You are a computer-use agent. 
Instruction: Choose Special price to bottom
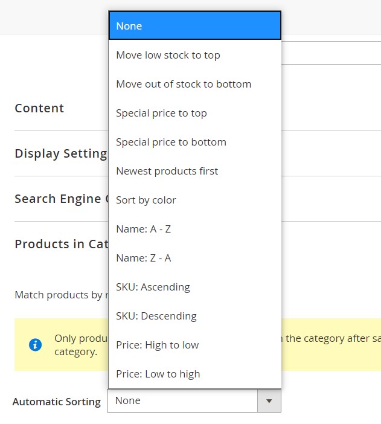pos(194,142)
